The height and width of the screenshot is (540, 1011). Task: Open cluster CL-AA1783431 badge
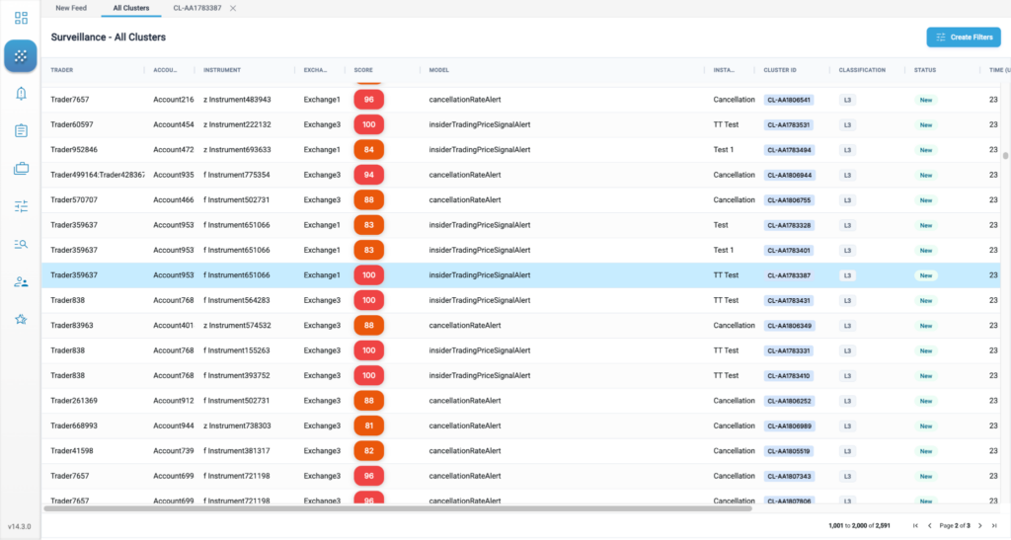pyautogui.click(x=789, y=301)
